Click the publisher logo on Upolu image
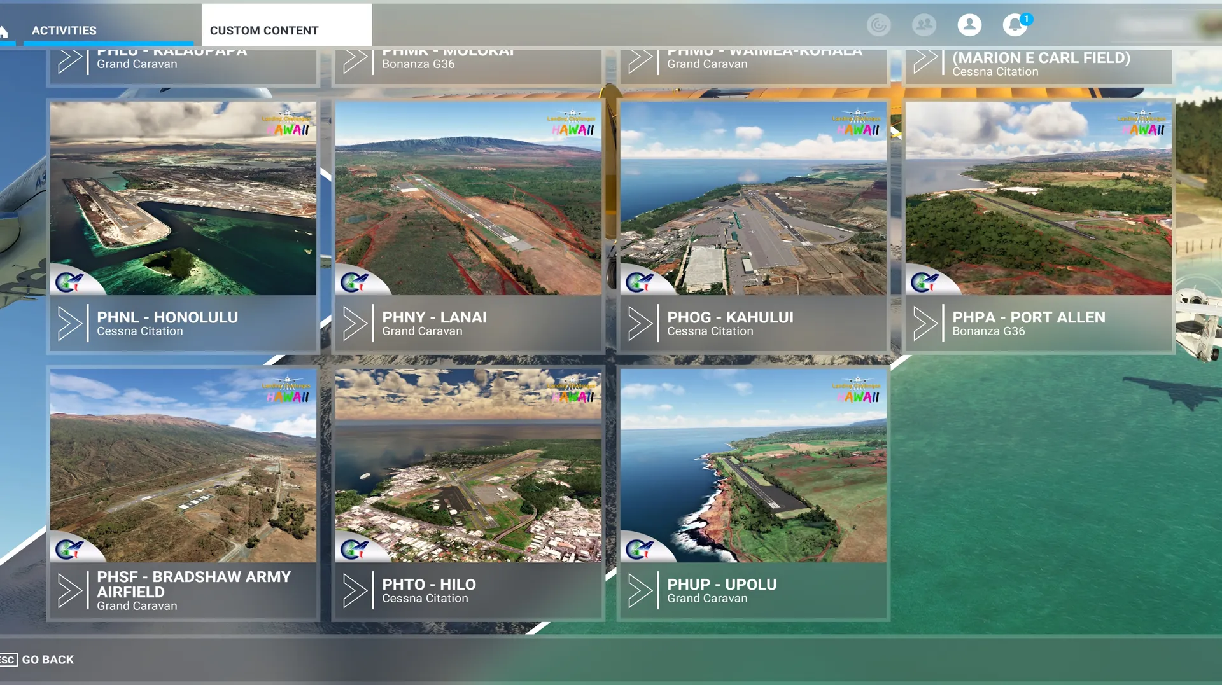Viewport: 1222px width, 685px height. pyautogui.click(x=639, y=548)
